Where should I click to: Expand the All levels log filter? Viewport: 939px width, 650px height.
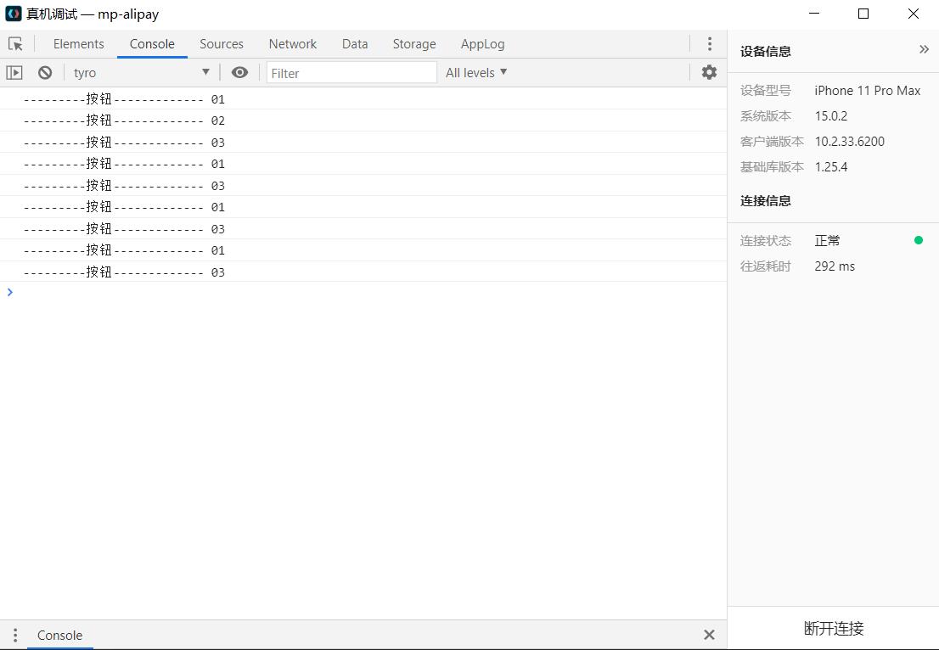[x=476, y=73]
